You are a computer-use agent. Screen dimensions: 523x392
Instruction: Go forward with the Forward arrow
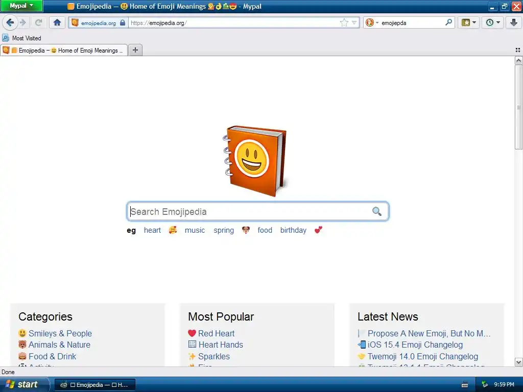[22, 22]
